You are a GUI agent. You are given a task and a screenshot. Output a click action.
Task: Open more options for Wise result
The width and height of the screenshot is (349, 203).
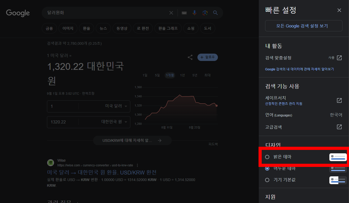click(137, 165)
